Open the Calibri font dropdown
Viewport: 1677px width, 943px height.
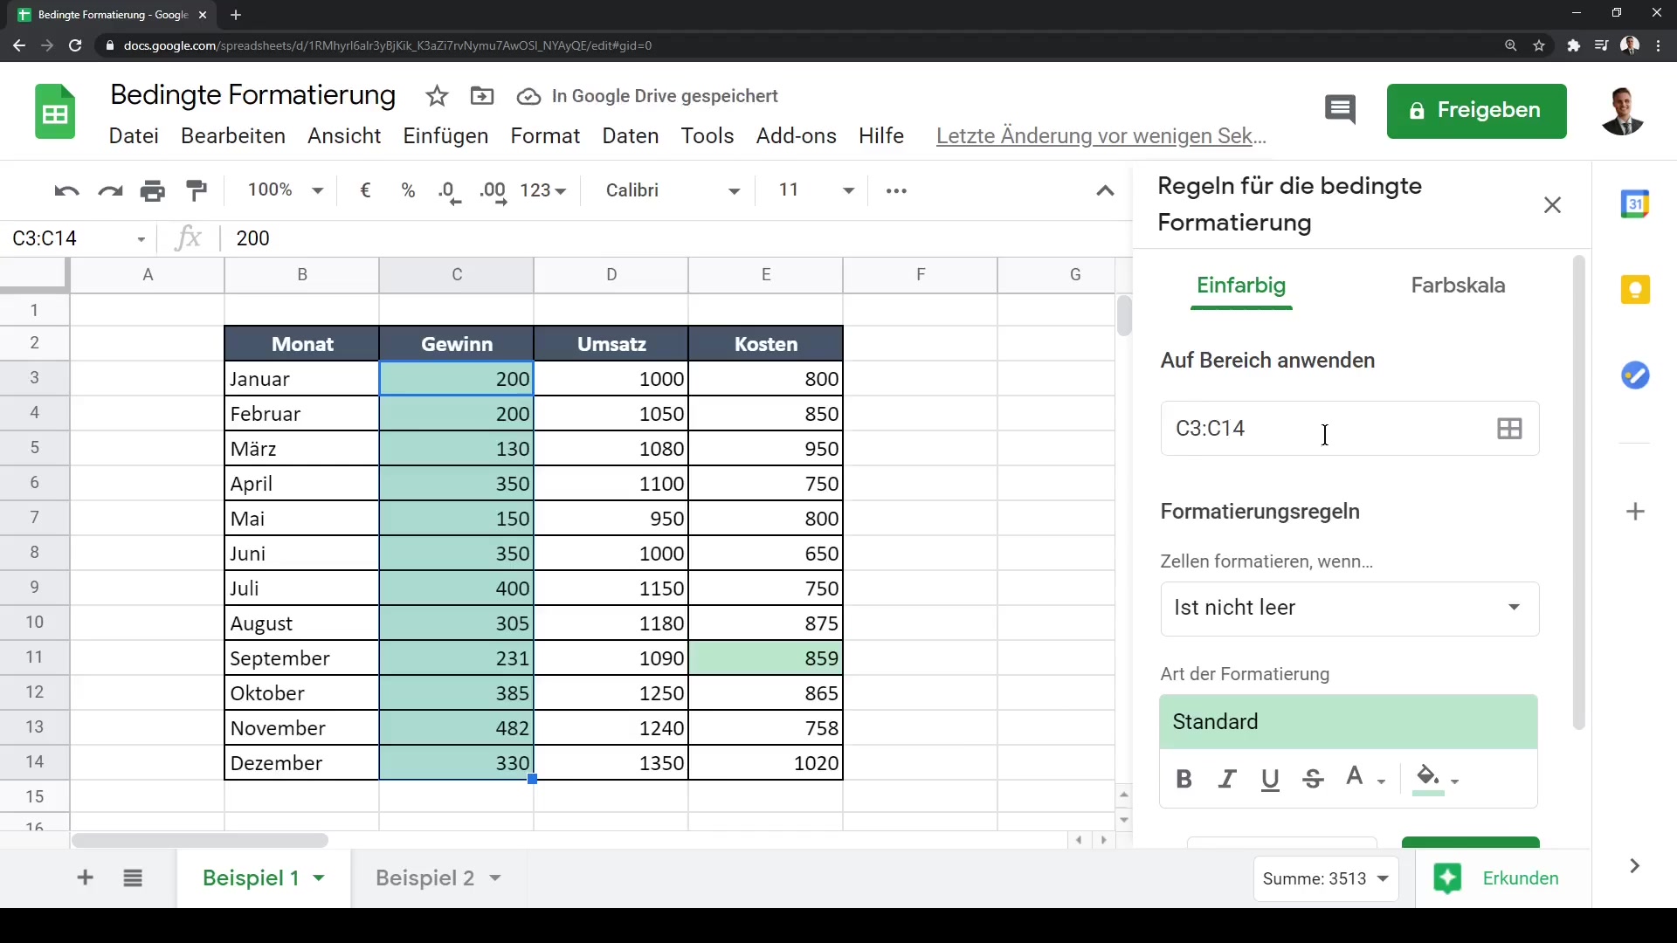[673, 190]
